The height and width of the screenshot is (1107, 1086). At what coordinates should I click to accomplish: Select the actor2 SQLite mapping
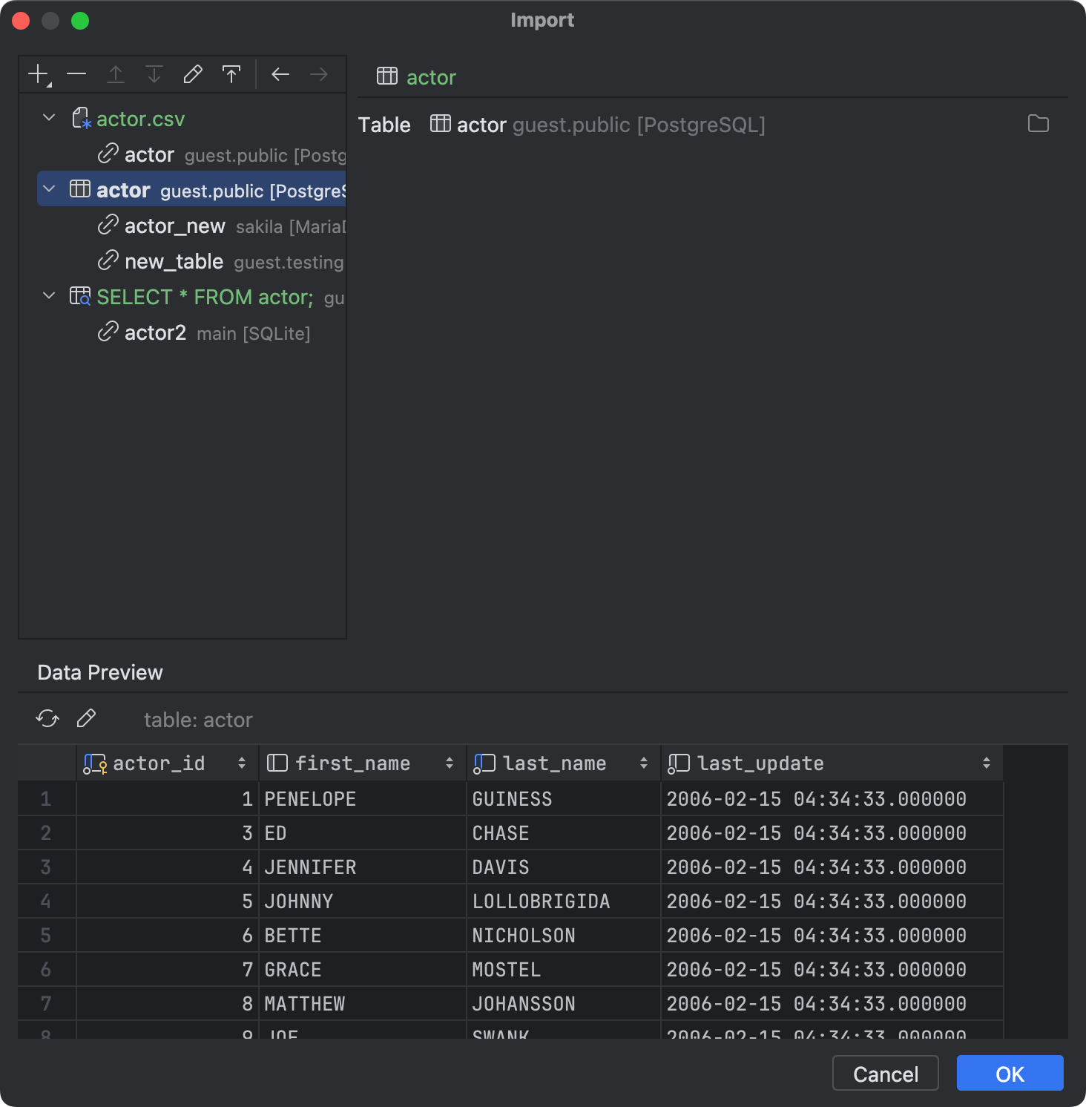click(x=156, y=332)
